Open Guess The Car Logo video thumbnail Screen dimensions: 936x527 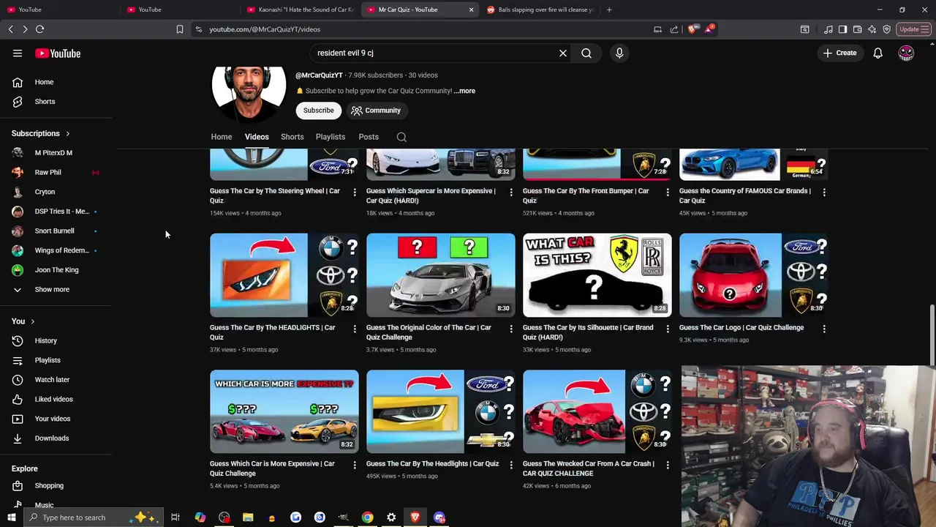(753, 275)
